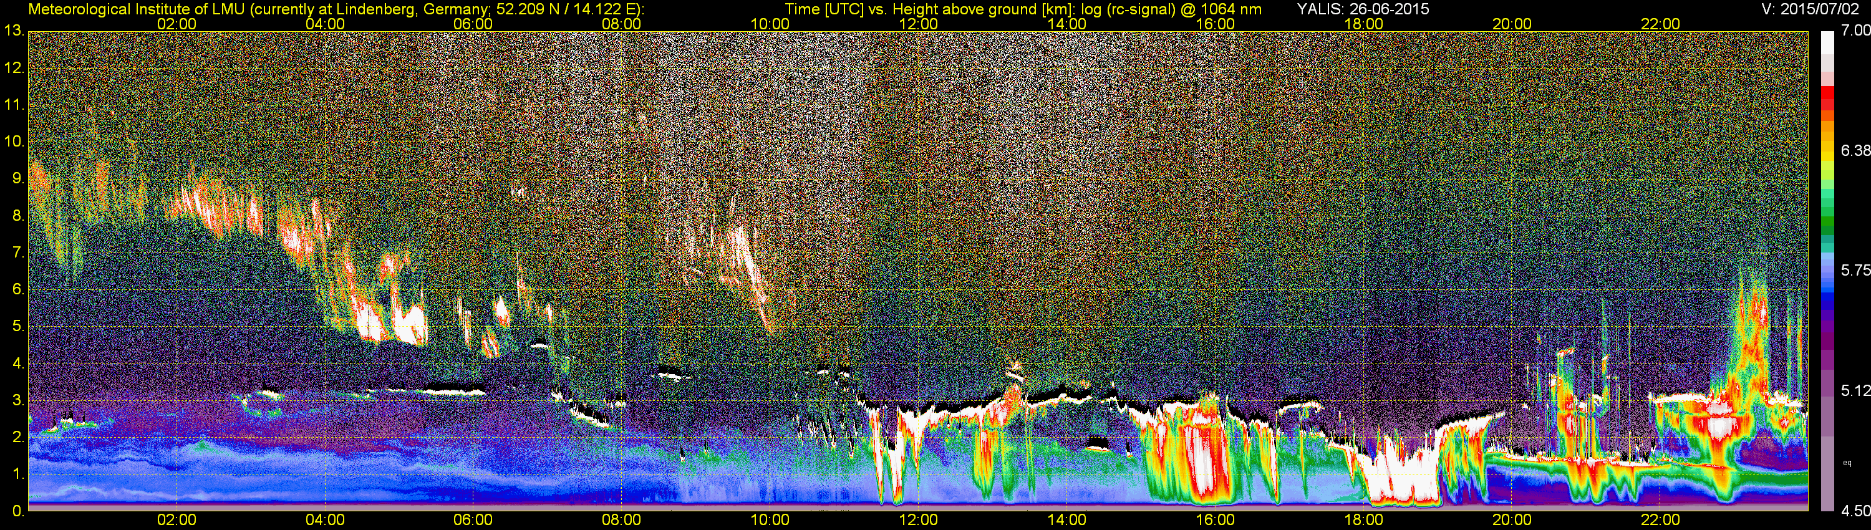This screenshot has height=530, width=1871.
Task: Click the 5 km height axis label
Action: [x=17, y=327]
